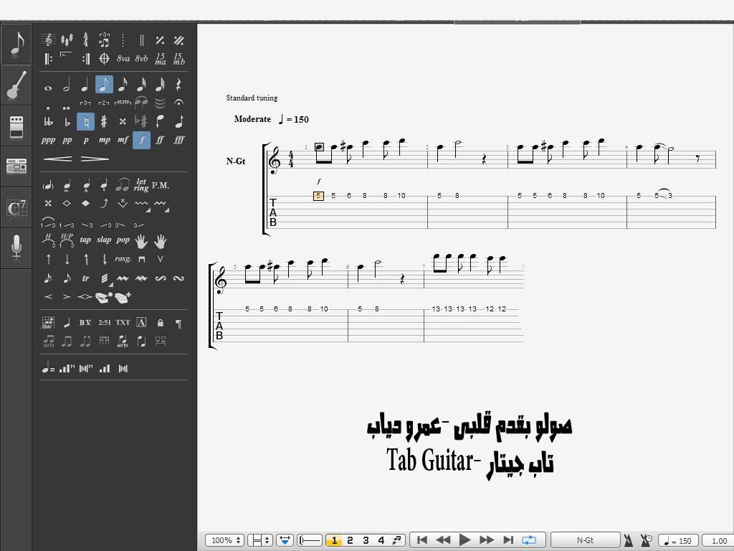Add a crescendo hairpin
Screen dimensions: 734x551
(x=57, y=159)
